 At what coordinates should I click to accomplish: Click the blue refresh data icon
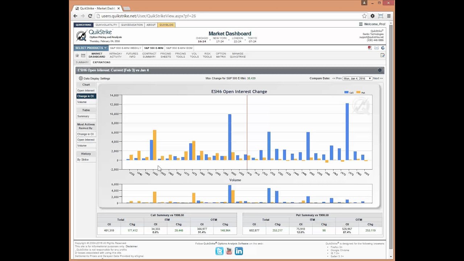382,48
